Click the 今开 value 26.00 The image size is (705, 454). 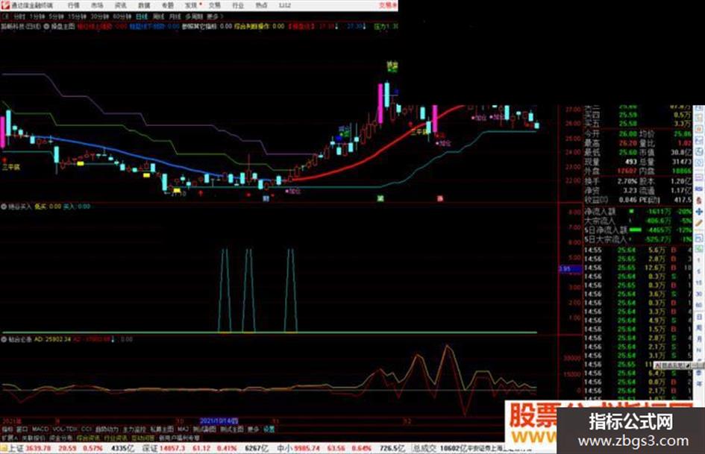(x=627, y=134)
